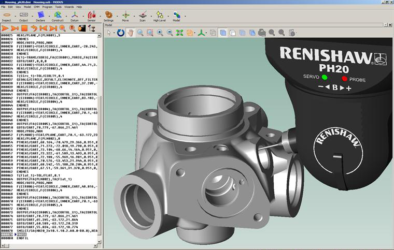This screenshot has width=394, height=250.
Task: Open the Datum toolbar group
Action: click(74, 17)
